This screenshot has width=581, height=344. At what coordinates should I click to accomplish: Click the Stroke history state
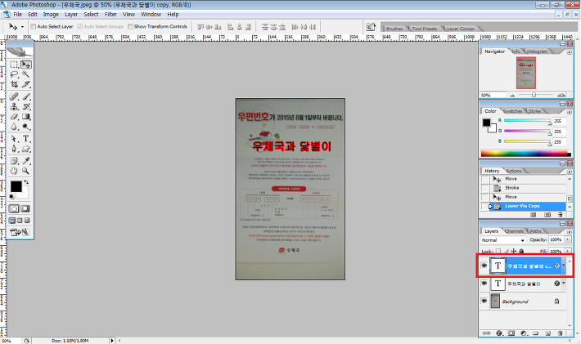click(529, 188)
